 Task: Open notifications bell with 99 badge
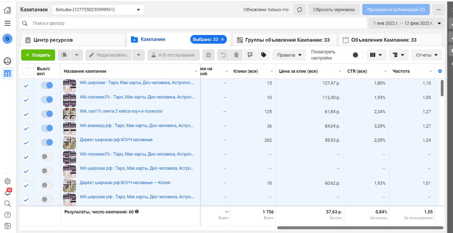8,192
